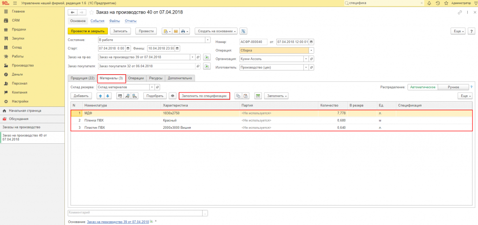The image size is (478, 225).
Task: Open the notifications bell icon
Action: pos(429,3)
